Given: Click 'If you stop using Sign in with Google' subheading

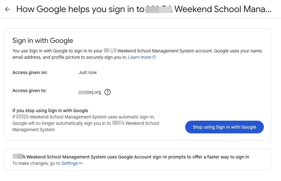Looking at the screenshot, I should 50,111.
